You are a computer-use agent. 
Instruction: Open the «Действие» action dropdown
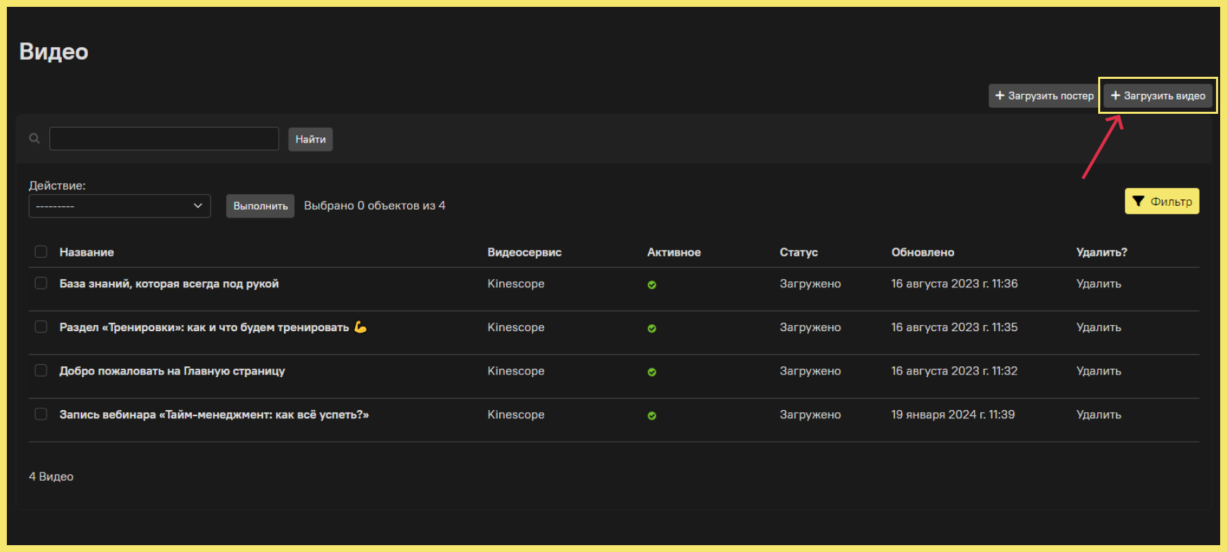click(x=119, y=206)
